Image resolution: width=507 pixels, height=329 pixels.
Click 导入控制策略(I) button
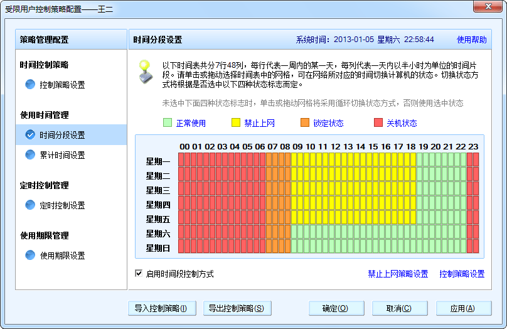[162, 308]
